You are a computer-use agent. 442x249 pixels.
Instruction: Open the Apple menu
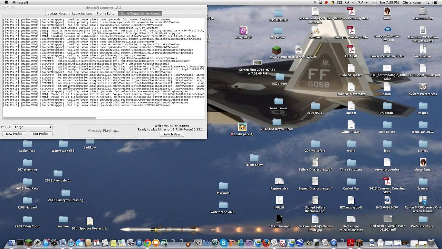point(6,2)
